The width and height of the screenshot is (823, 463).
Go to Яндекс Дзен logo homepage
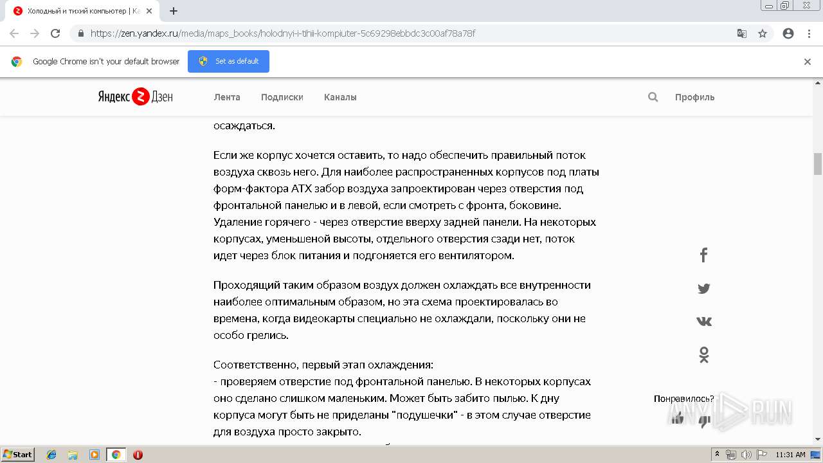click(136, 97)
